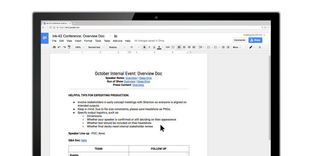The height and width of the screenshot is (156, 313).
Task: Toggle italic formatting
Action: (149, 47)
